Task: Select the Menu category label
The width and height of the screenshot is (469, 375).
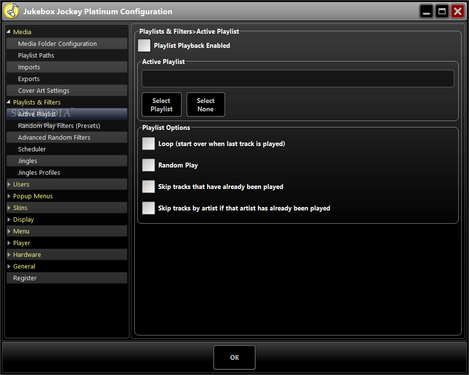Action: (21, 231)
